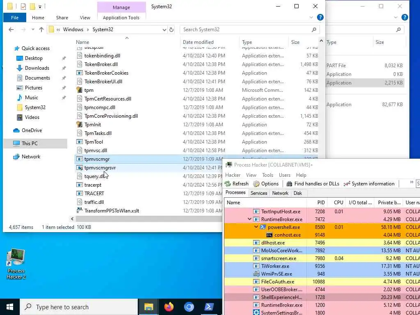Open System information in Process Hacker

tap(369, 183)
